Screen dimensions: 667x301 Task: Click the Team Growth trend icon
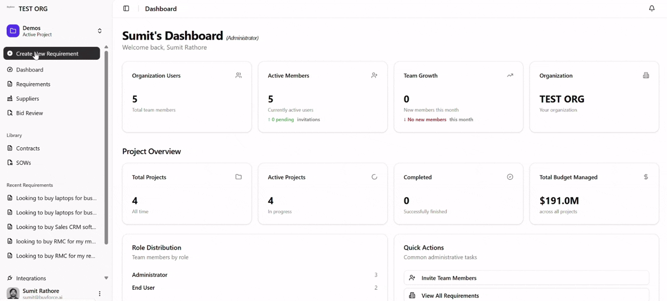click(x=510, y=76)
